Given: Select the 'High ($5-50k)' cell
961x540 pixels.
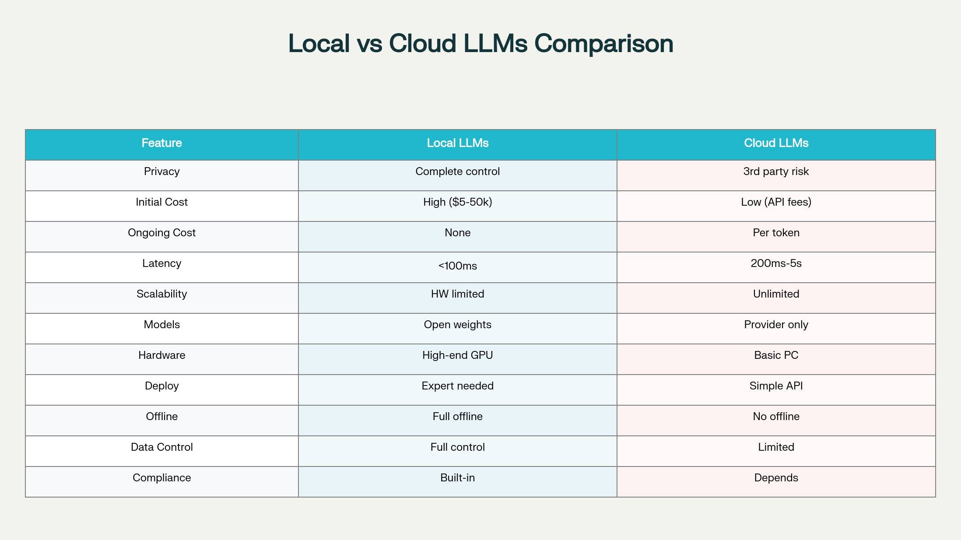Looking at the screenshot, I should 457,202.
